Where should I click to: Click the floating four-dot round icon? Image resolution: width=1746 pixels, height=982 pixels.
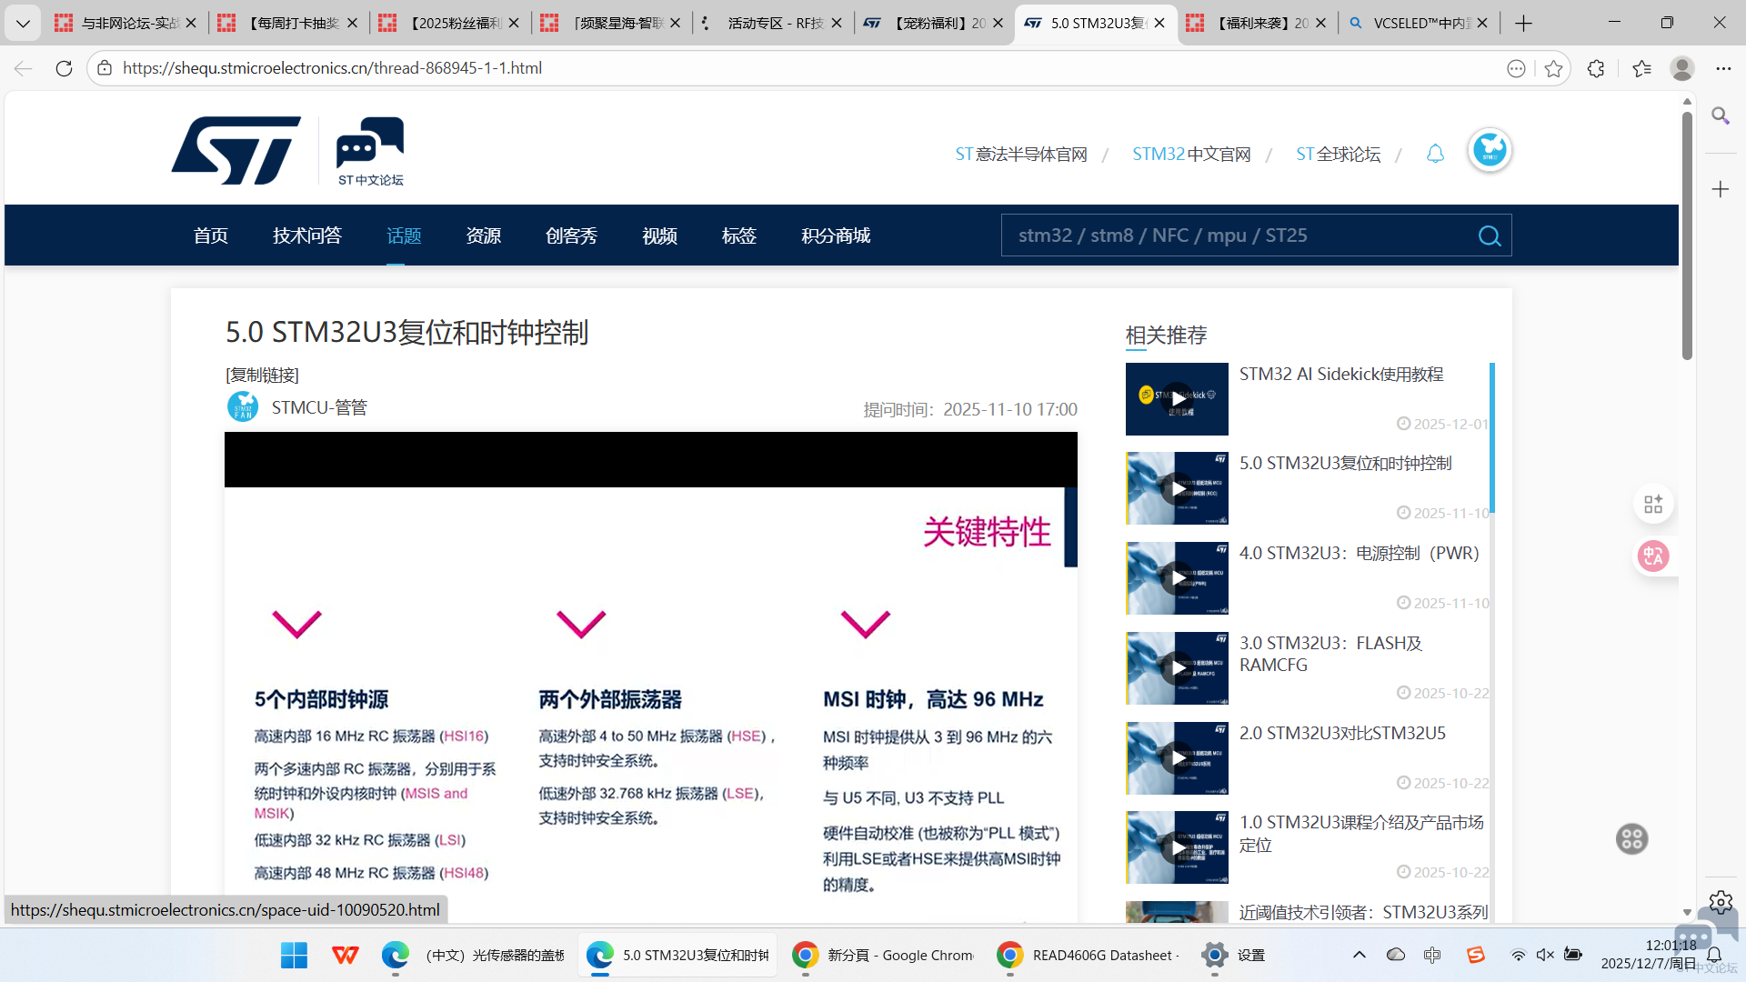pos(1631,838)
